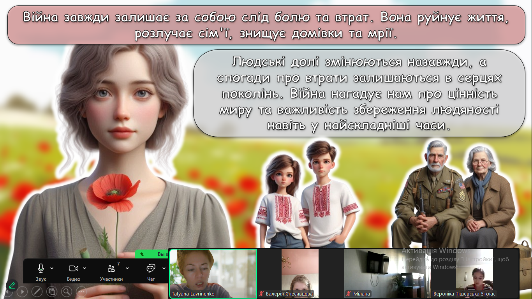Select Мілана's video thumbnail

coord(387,271)
